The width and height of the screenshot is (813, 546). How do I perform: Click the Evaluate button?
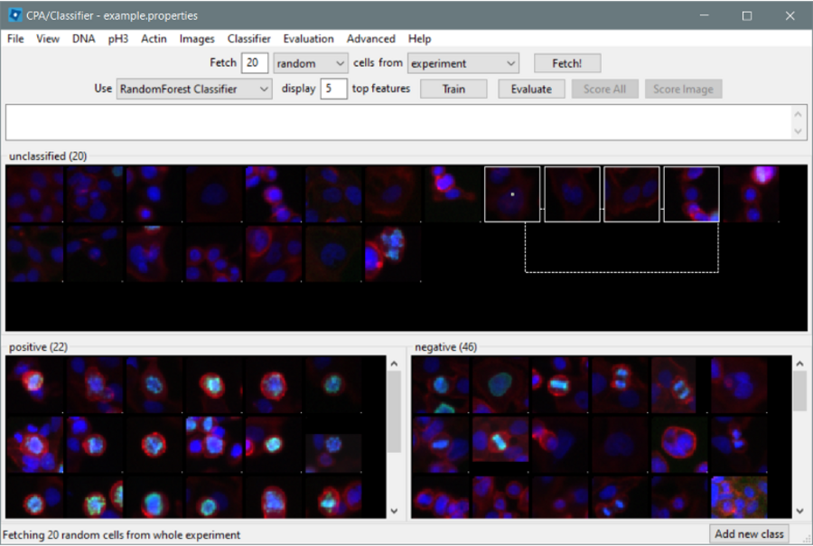tap(531, 89)
